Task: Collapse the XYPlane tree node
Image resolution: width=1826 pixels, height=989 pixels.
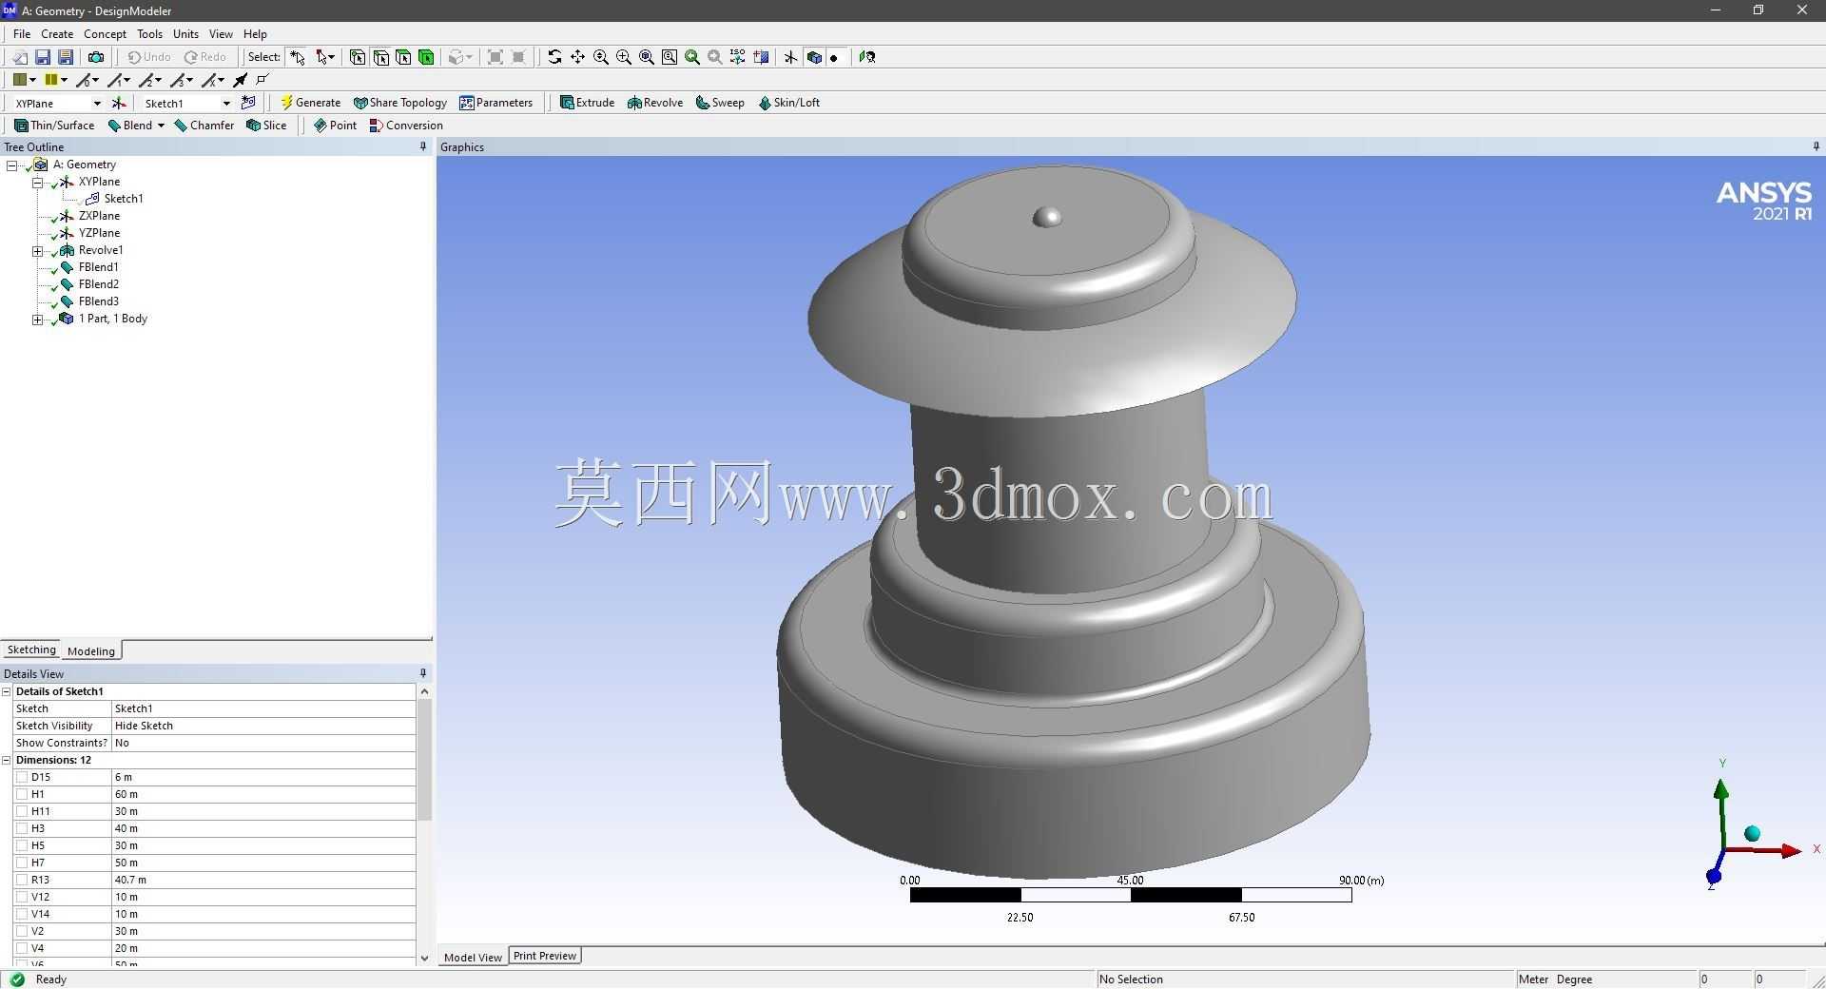Action: tap(38, 183)
